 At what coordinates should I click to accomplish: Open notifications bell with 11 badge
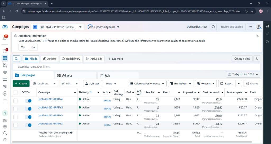click(x=5, y=38)
